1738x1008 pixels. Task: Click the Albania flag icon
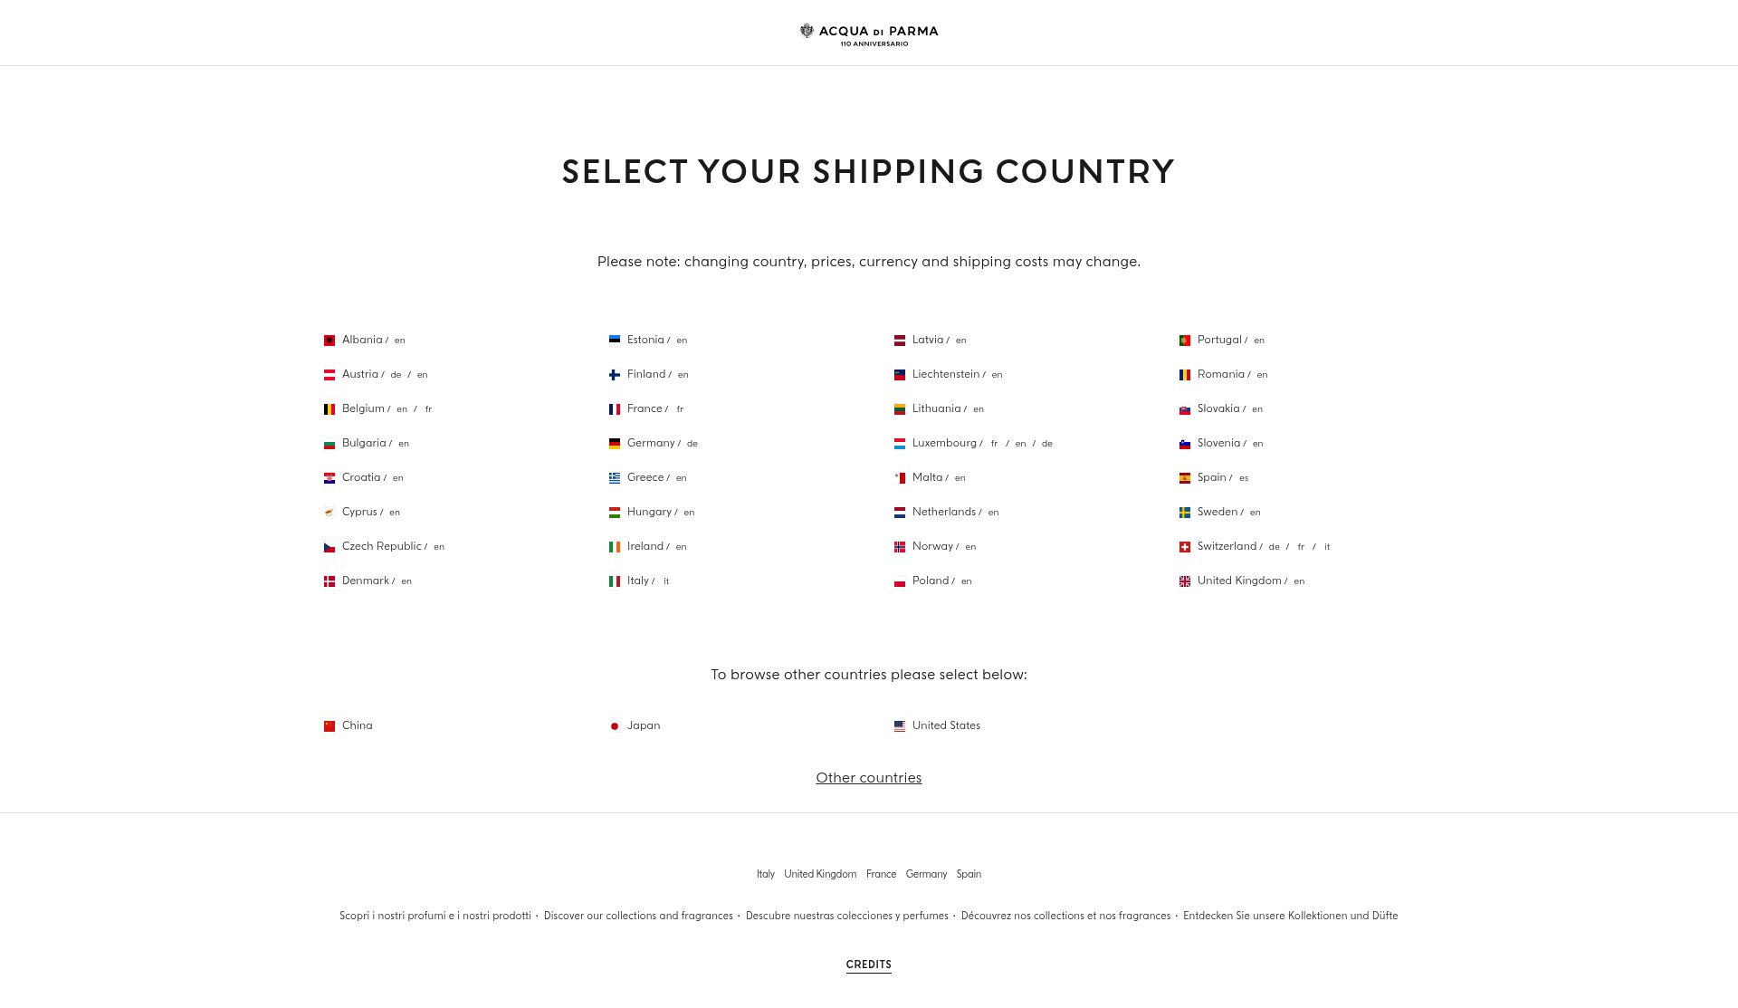[x=329, y=341]
